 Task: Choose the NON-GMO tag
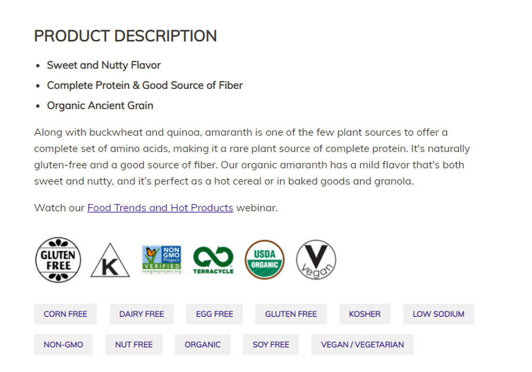(x=63, y=345)
